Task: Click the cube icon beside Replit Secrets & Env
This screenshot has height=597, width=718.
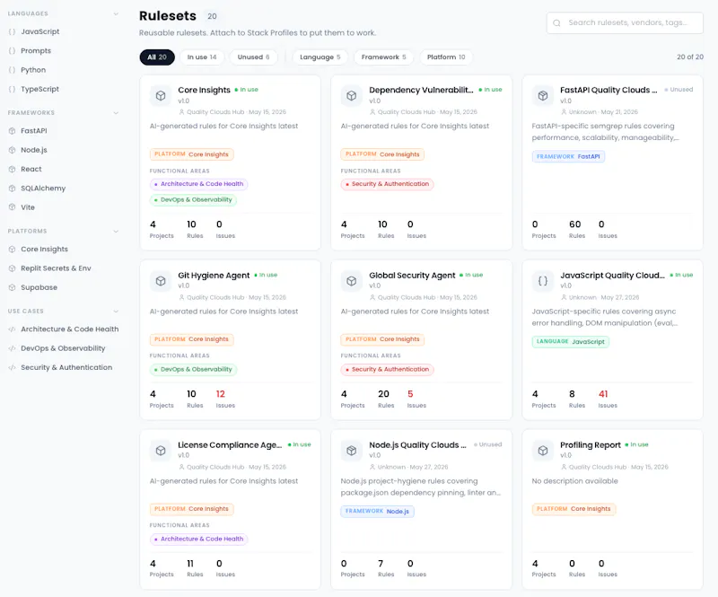Action: [12, 268]
